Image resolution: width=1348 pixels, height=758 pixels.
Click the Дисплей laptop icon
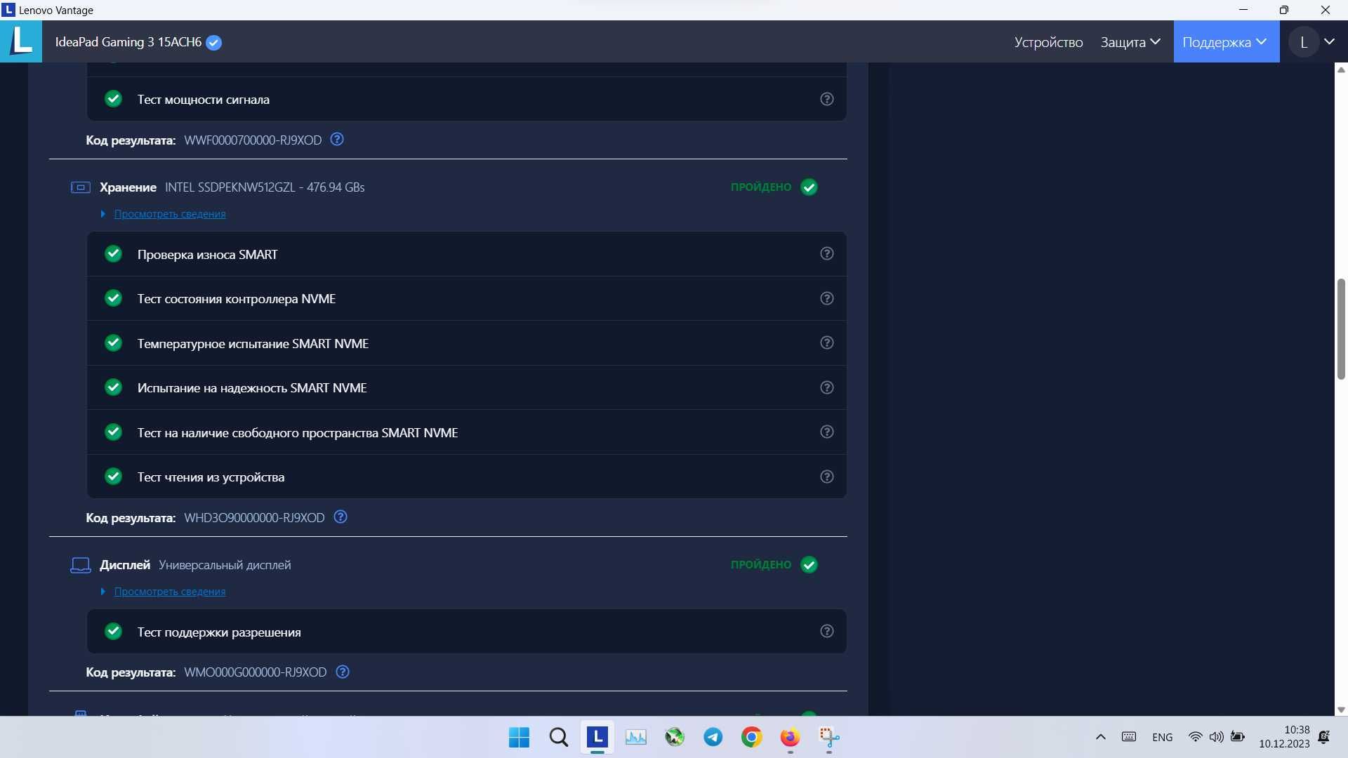[81, 565]
